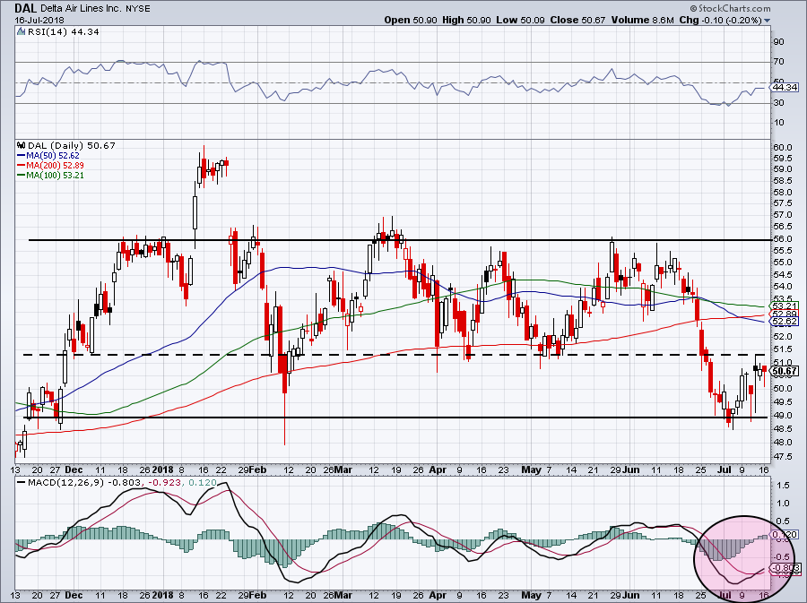Click the NYSE exchange label
807x603 pixels.
[x=138, y=9]
